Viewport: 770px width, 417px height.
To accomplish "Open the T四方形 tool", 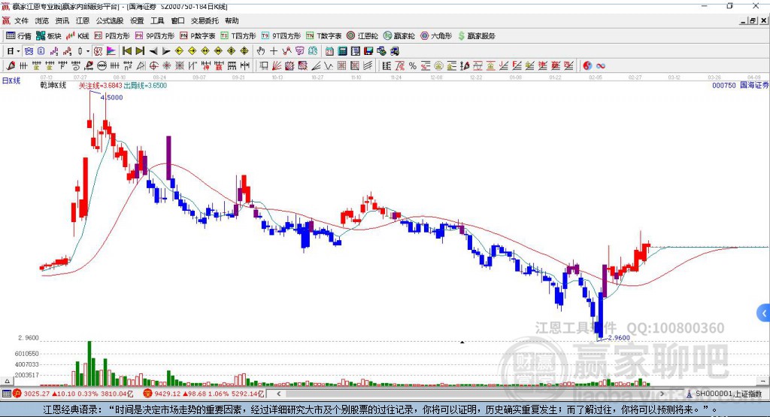I will click(238, 36).
